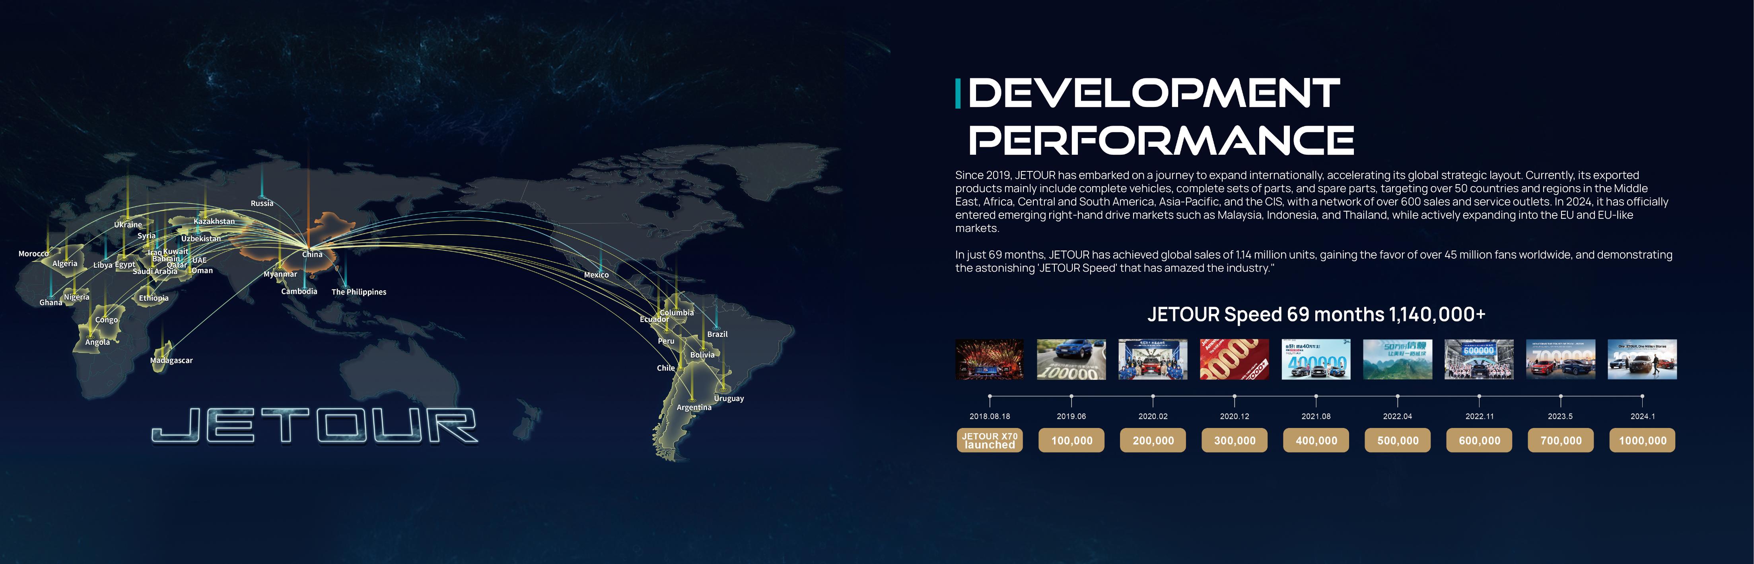Open the fireworks launch event thumbnail
Viewport: 1754px width, 564px height.
[989, 359]
